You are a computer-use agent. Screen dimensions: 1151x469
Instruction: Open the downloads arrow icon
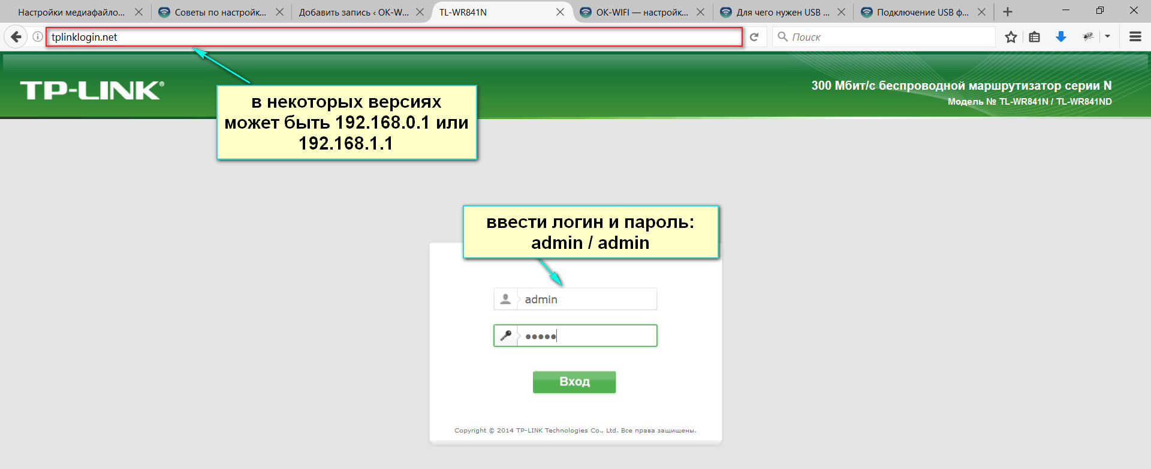pos(1060,37)
